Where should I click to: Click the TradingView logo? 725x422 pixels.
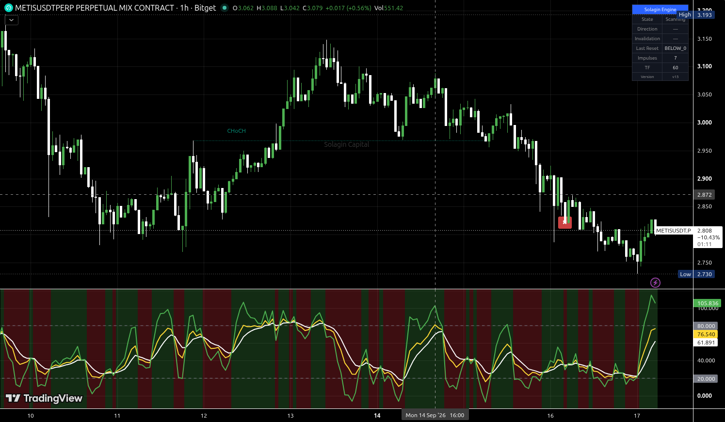(44, 398)
